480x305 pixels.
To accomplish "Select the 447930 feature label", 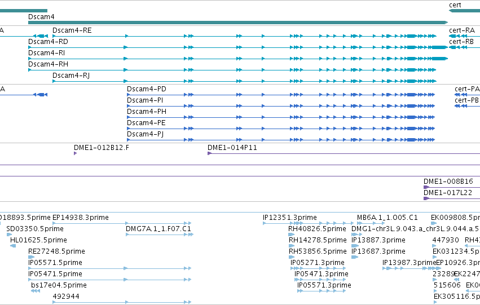I will [x=446, y=240].
